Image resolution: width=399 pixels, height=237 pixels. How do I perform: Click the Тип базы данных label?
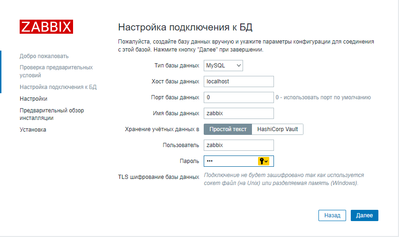pyautogui.click(x=177, y=66)
